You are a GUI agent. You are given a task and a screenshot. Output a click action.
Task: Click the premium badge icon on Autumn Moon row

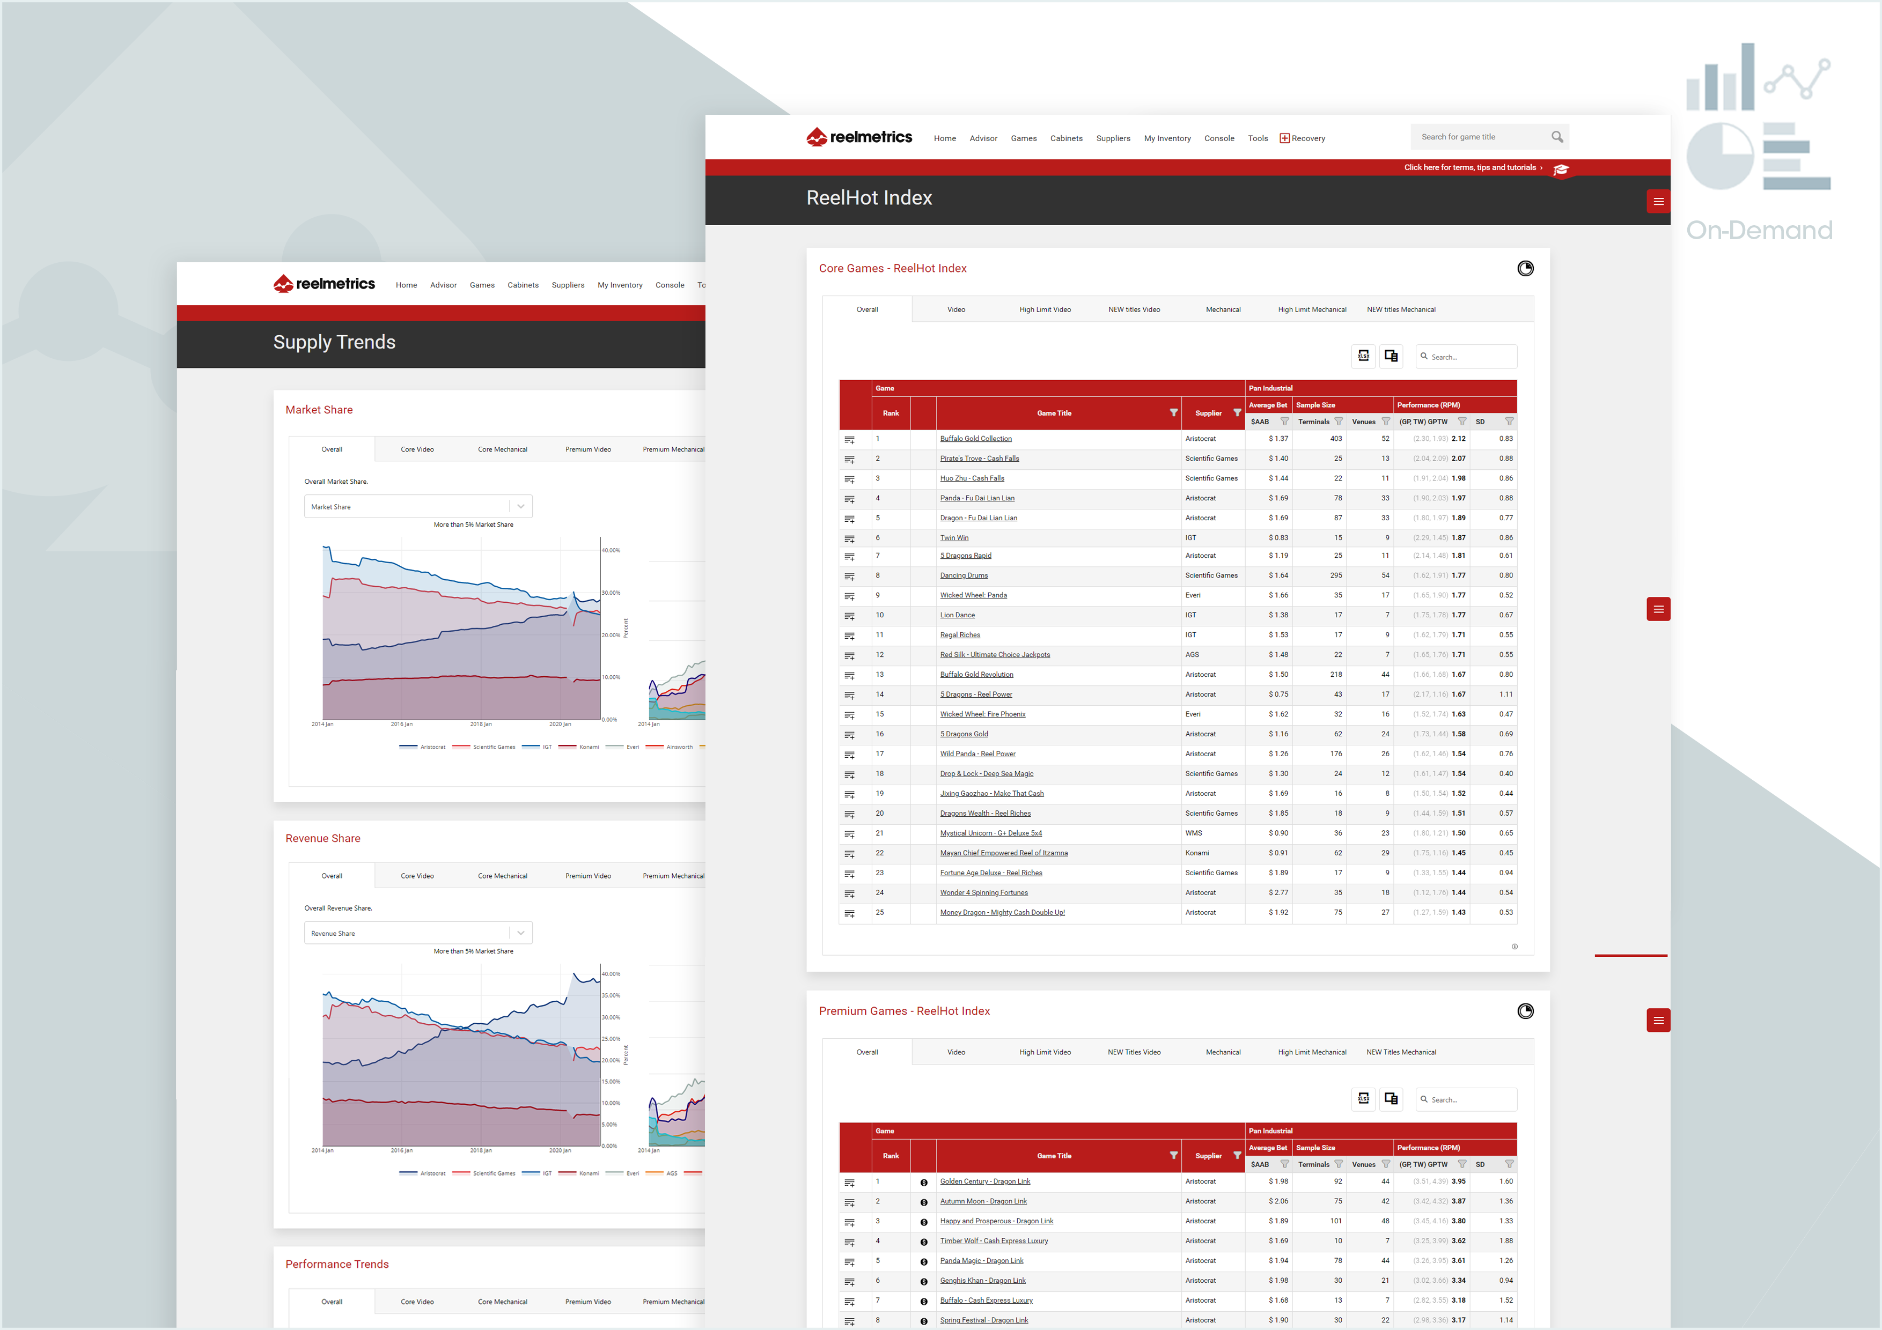tap(924, 1202)
